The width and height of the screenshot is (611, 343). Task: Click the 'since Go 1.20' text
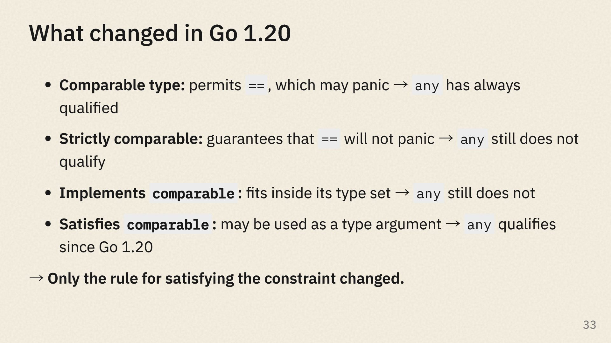[106, 247]
